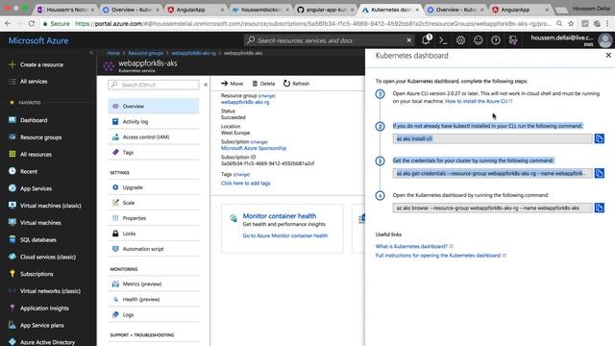
Task: Click the Move toolbar button
Action: coord(233,84)
